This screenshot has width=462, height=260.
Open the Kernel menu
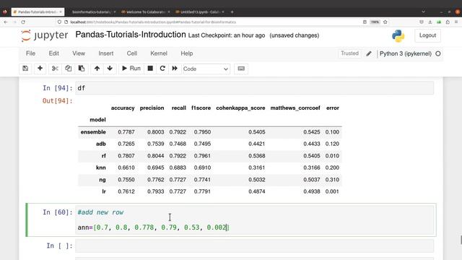point(159,53)
